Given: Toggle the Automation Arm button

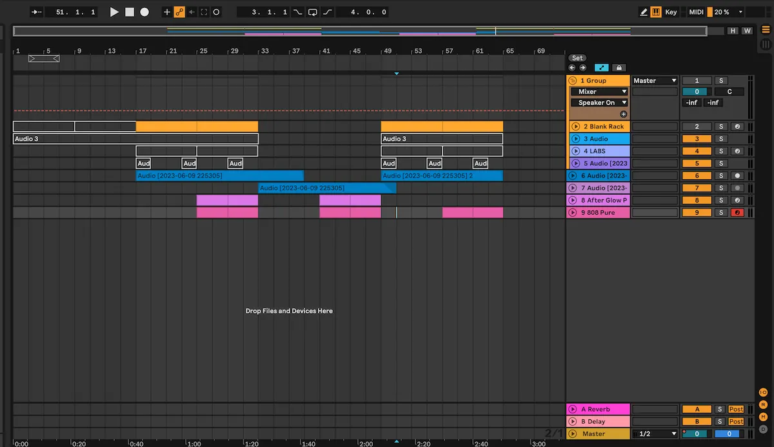Looking at the screenshot, I should pyautogui.click(x=179, y=12).
